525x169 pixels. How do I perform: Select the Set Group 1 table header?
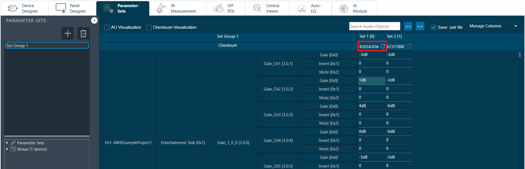click(x=227, y=36)
